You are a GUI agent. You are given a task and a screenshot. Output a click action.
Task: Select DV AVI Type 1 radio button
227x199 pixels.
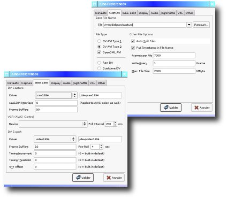[x=99, y=41]
